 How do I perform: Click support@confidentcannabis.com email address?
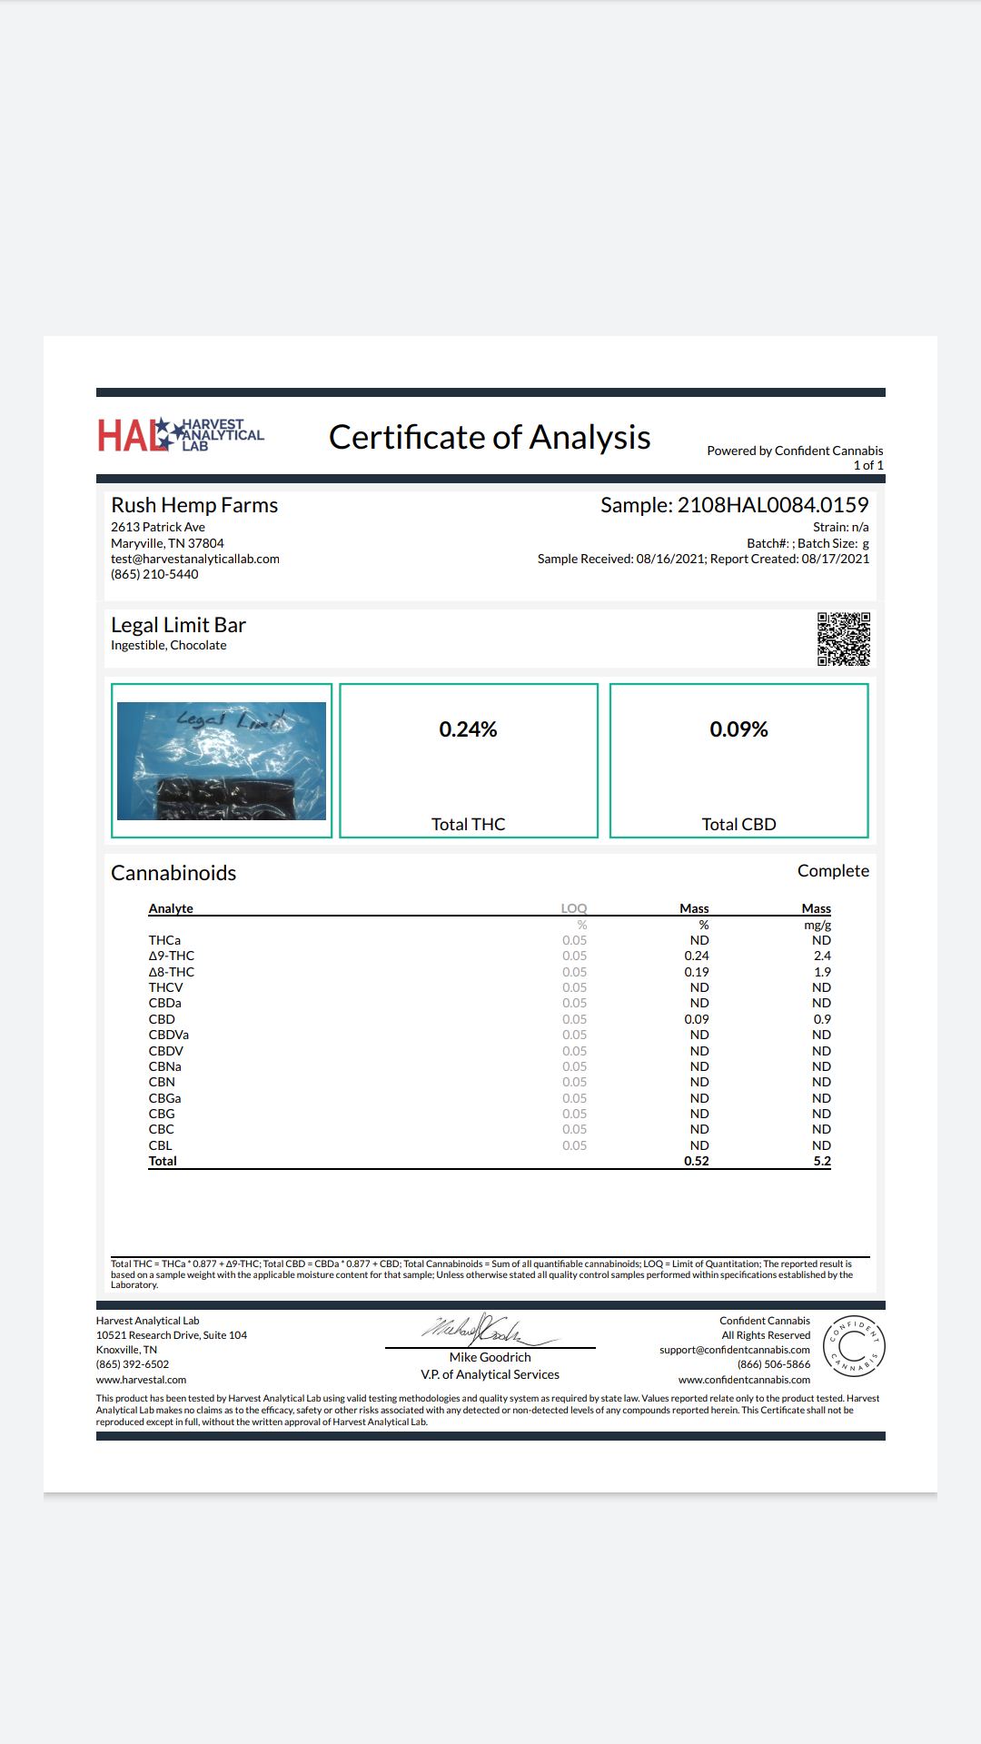(x=735, y=1350)
